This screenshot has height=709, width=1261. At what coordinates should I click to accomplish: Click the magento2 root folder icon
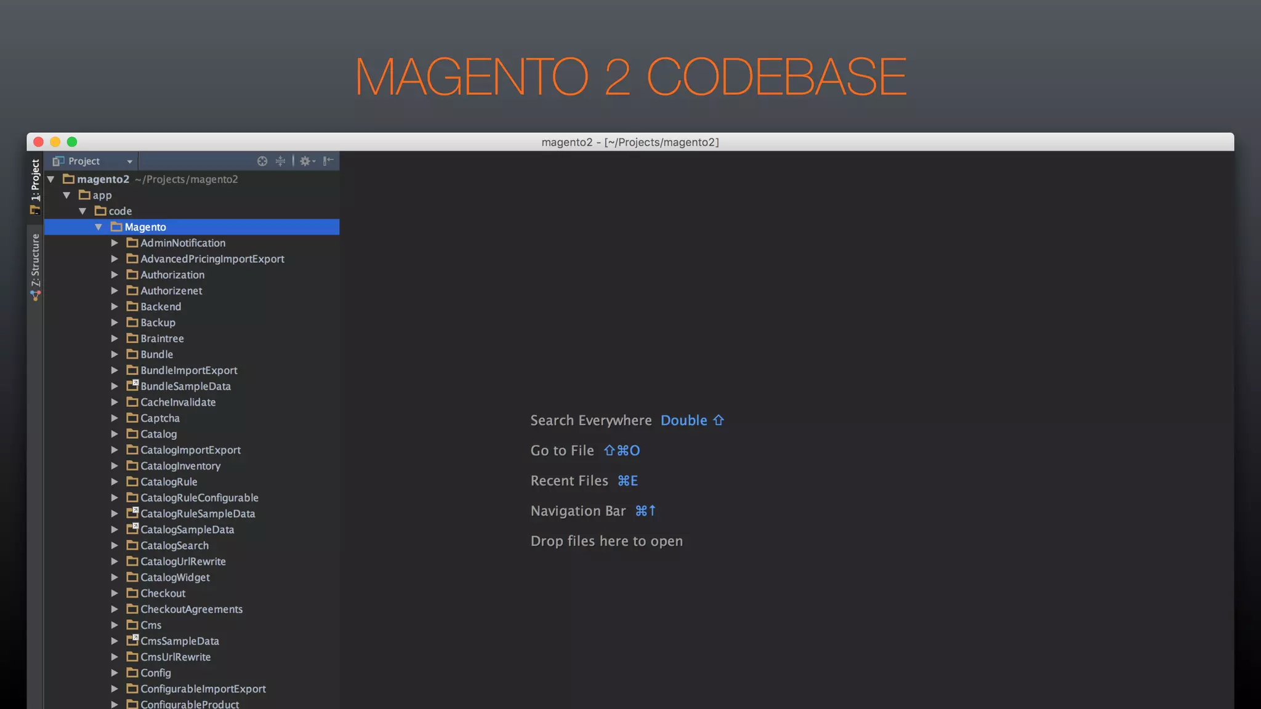69,178
